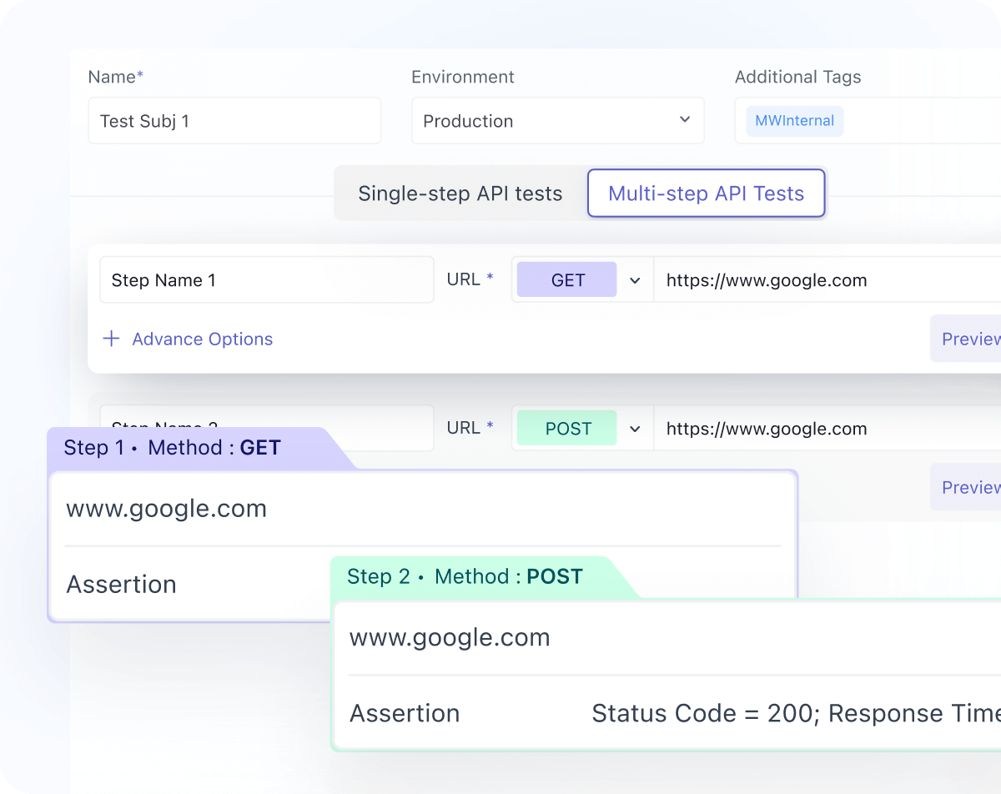The width and height of the screenshot is (1001, 794).
Task: Click the second step's URL field
Action: click(827, 429)
